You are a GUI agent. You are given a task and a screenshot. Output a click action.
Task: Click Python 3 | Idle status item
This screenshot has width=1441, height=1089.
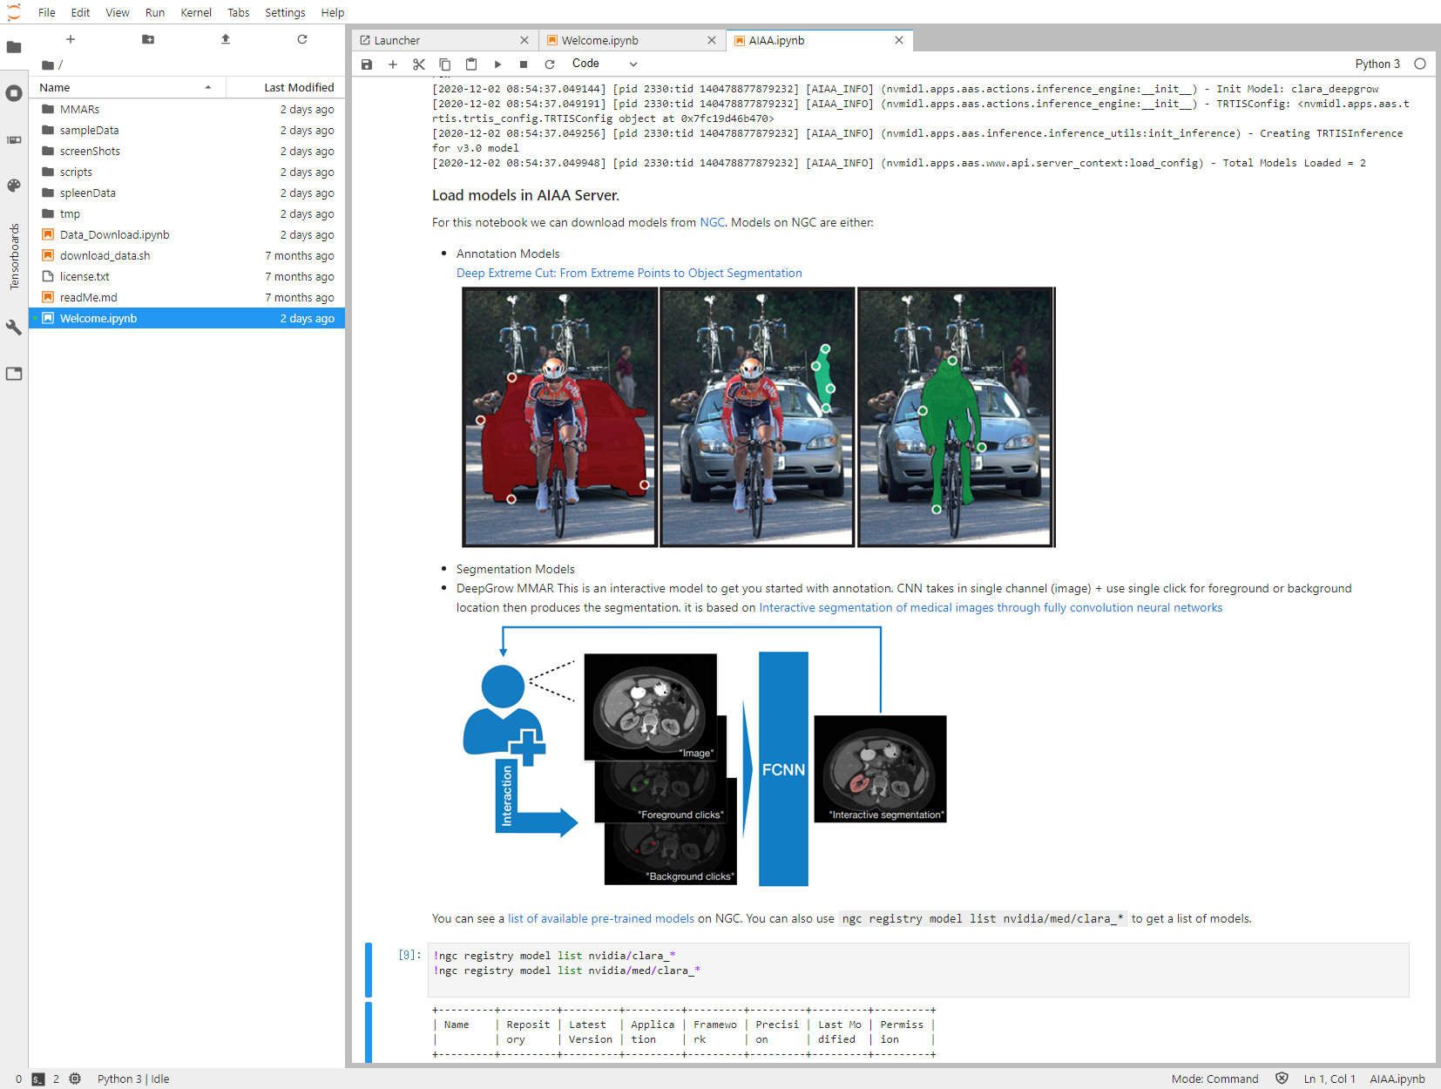pyautogui.click(x=133, y=1079)
